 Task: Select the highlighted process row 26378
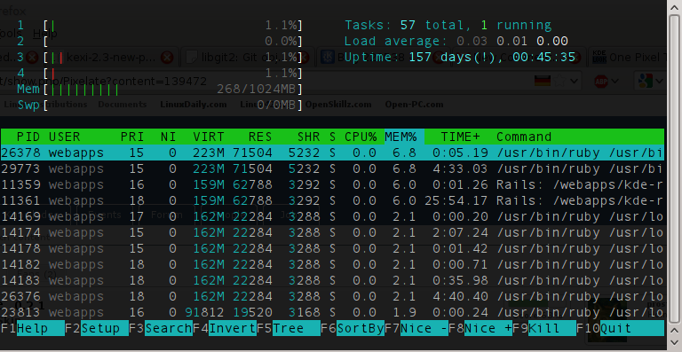(333, 153)
